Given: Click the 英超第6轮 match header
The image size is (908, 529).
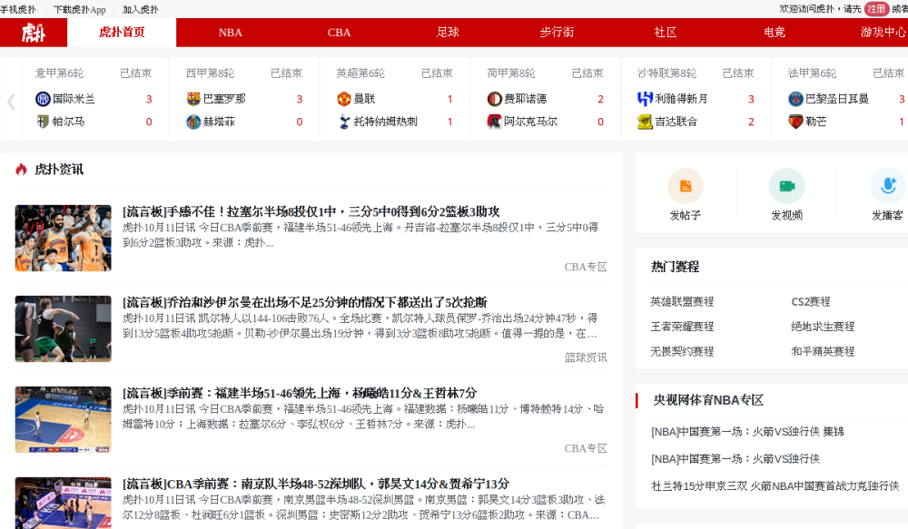Looking at the screenshot, I should 360,73.
